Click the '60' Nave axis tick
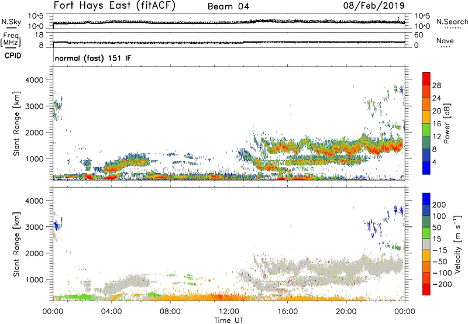This screenshot has height=324, width=468. (418, 35)
